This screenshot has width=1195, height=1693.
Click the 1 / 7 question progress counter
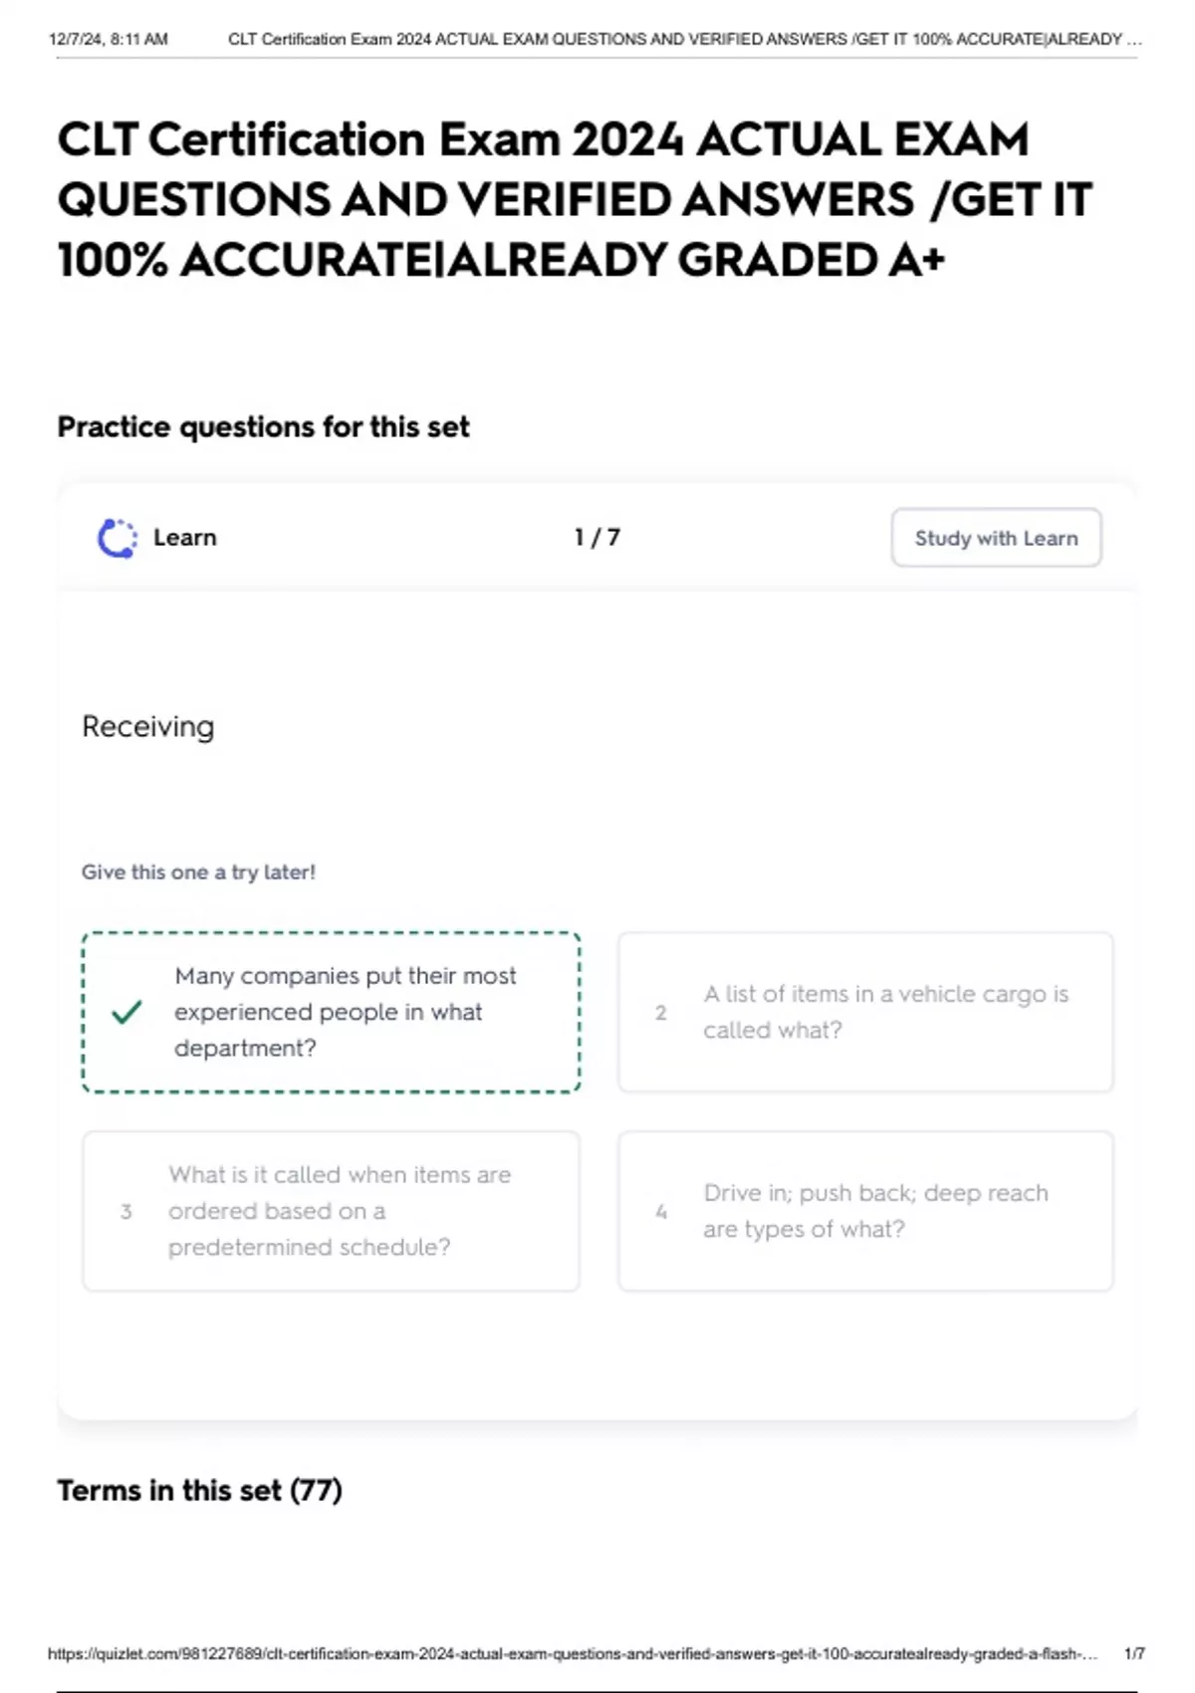point(597,538)
